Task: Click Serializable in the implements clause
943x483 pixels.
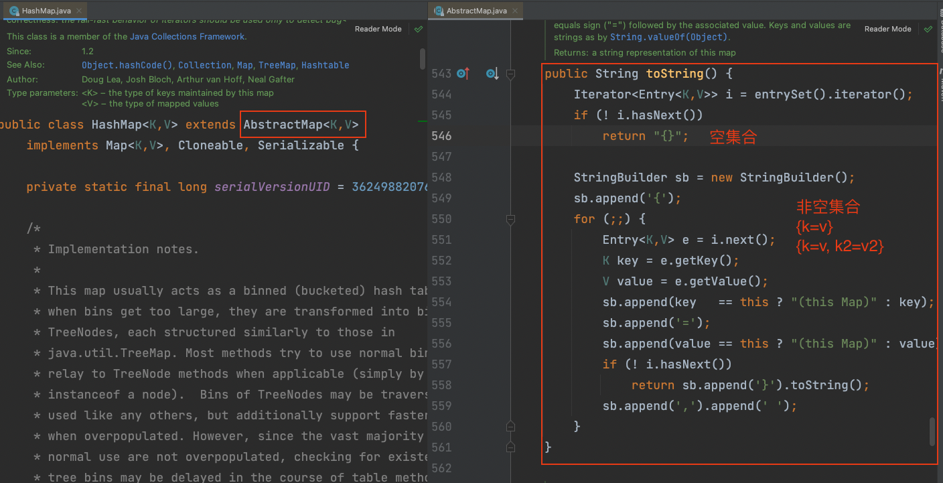Action: 301,145
